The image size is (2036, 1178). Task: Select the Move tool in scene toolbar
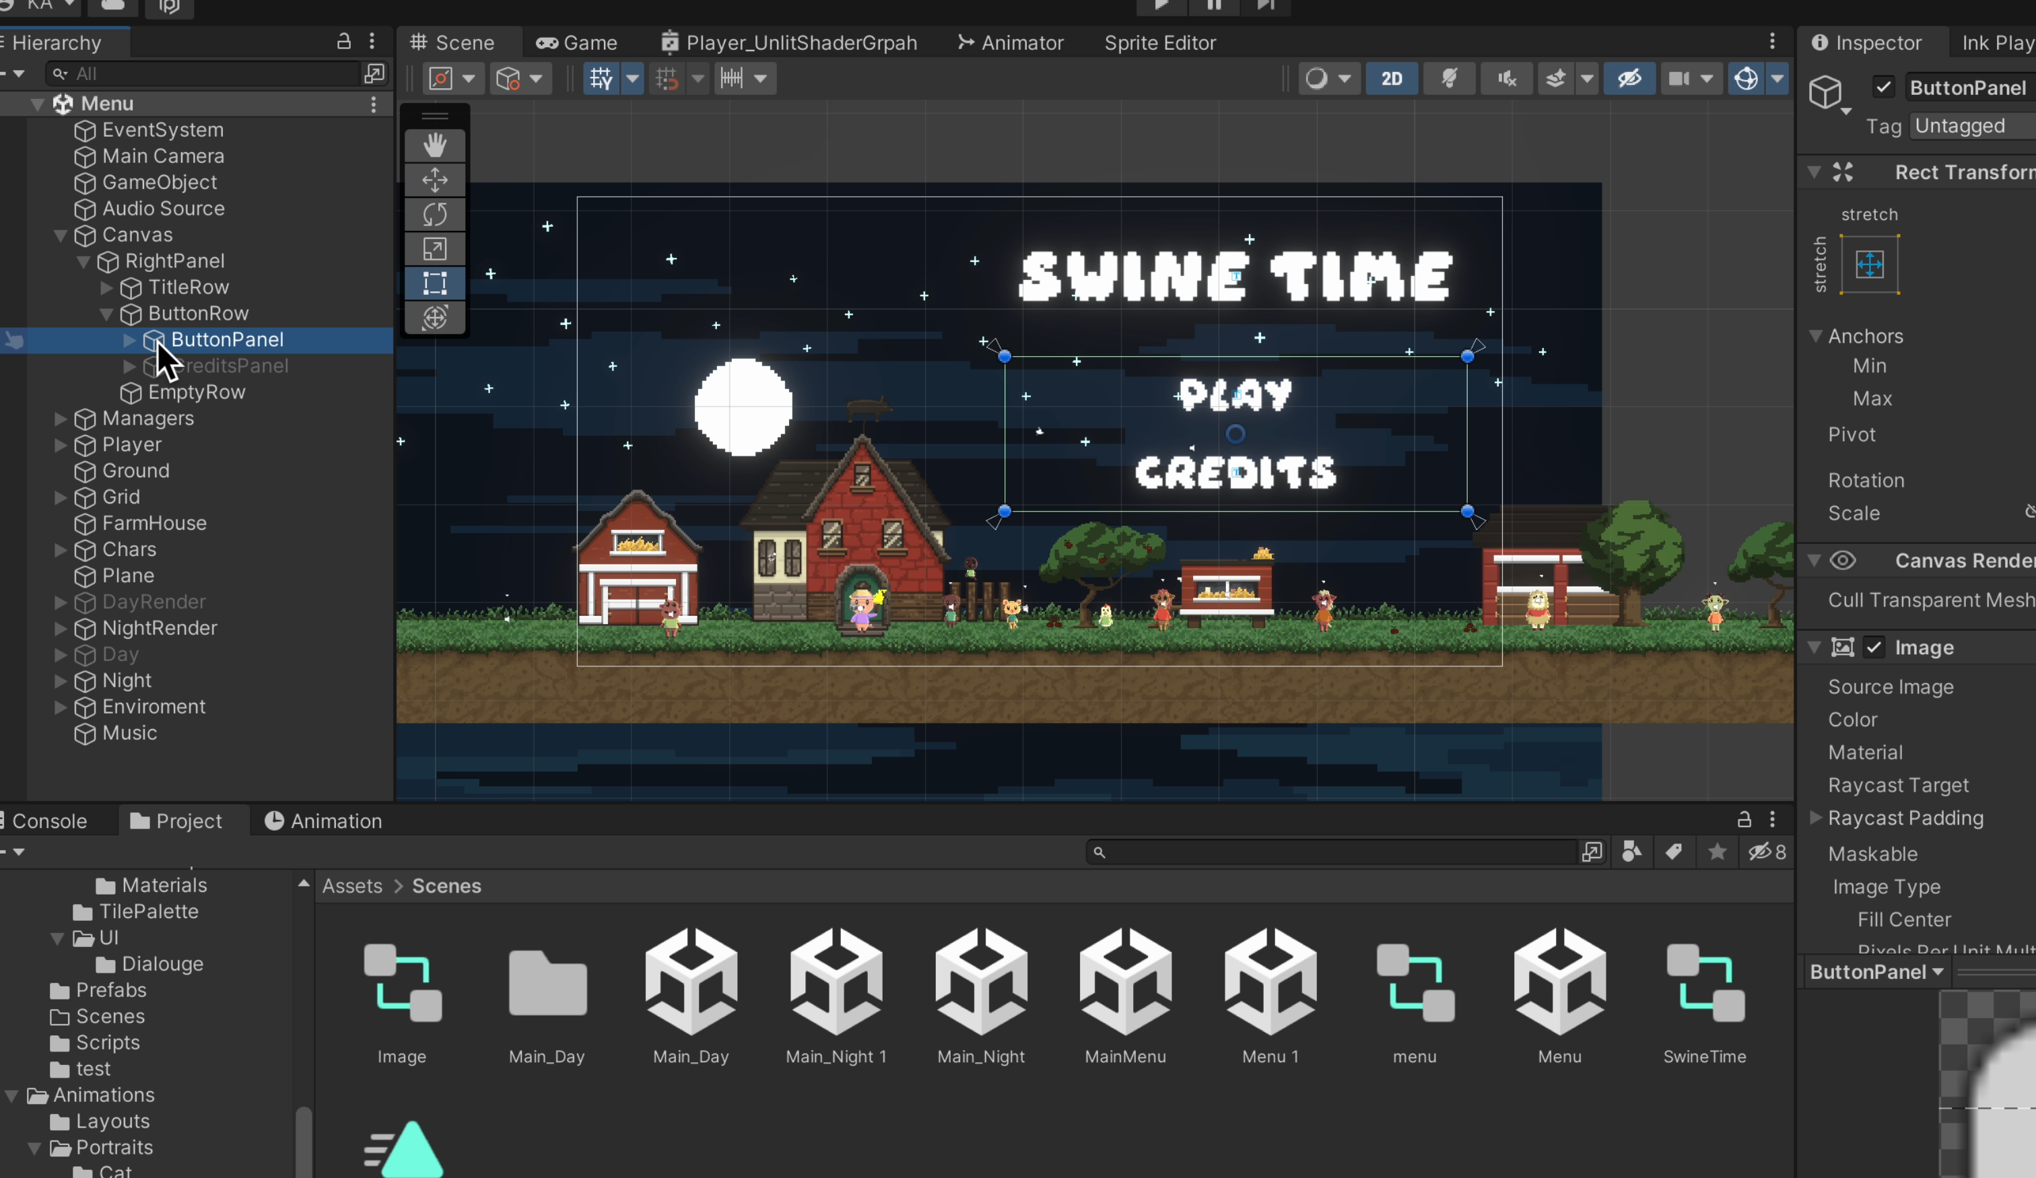435,180
